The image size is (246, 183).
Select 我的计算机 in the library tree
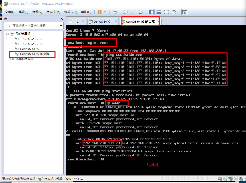[23, 34]
